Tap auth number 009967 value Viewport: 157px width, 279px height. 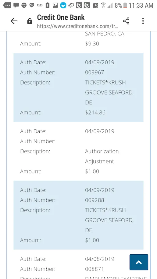point(95,73)
